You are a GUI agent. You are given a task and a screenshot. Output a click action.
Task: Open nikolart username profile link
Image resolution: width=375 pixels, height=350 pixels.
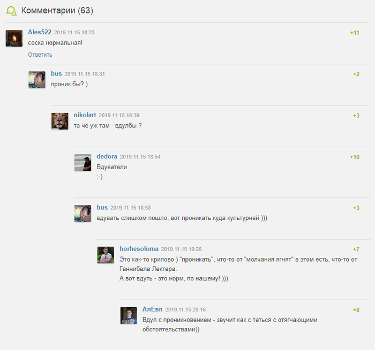pos(85,115)
